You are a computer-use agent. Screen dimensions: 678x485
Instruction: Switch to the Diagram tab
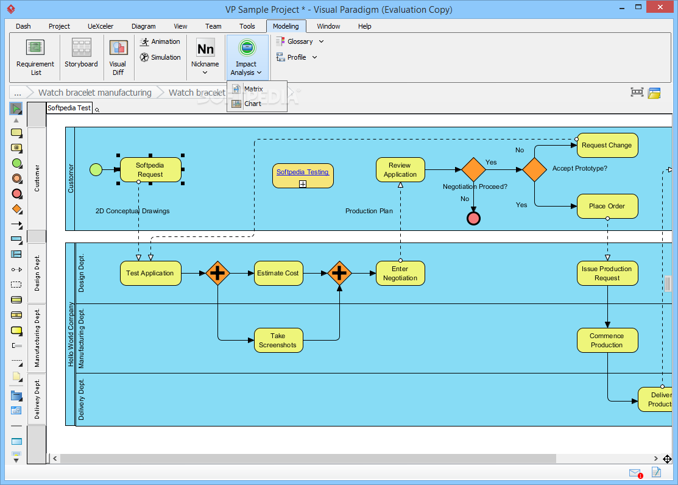point(144,26)
